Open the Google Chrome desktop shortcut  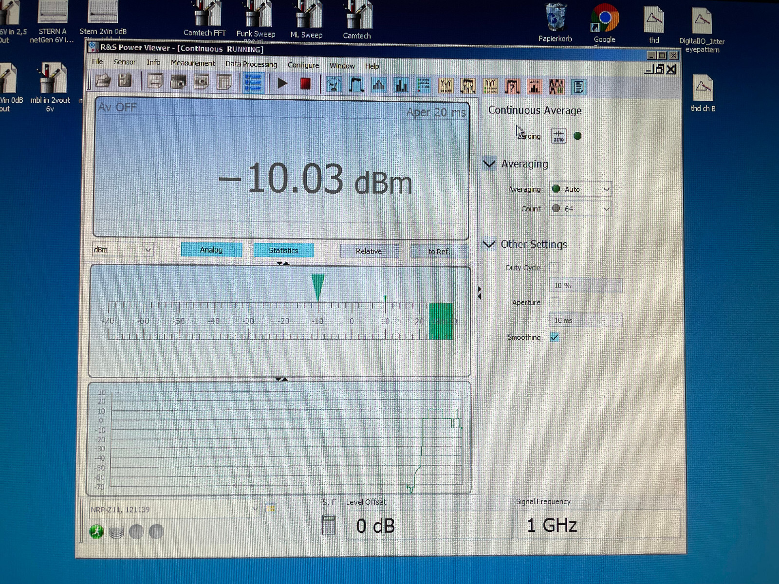(605, 23)
